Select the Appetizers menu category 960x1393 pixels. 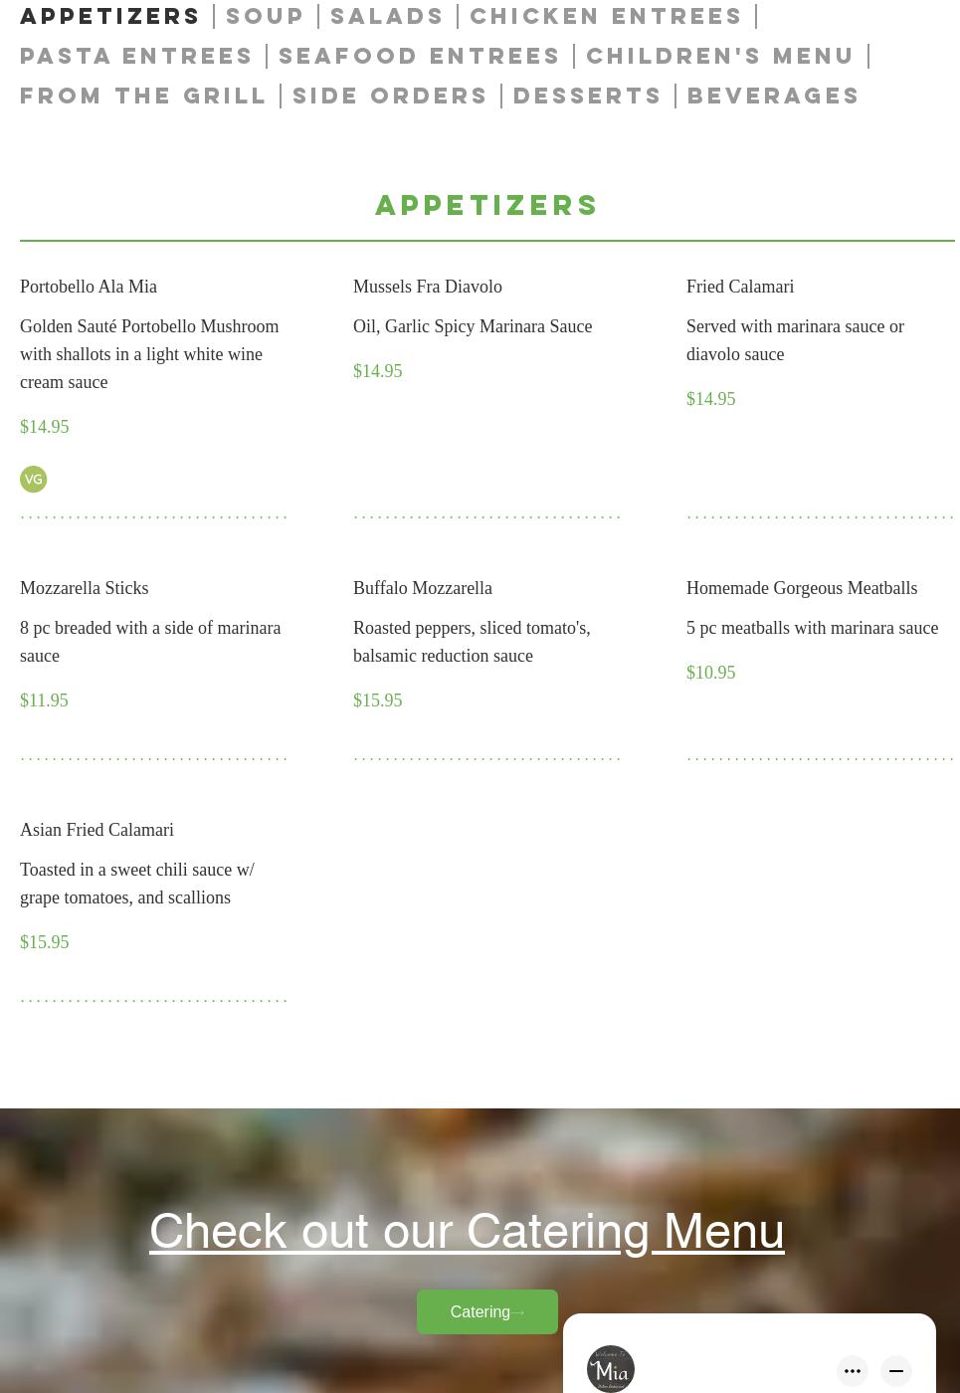pyautogui.click(x=110, y=16)
